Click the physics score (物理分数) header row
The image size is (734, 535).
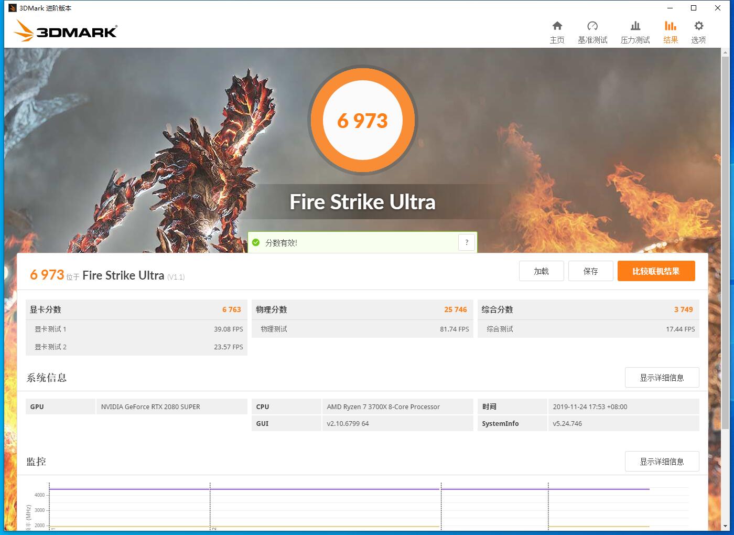coord(362,309)
